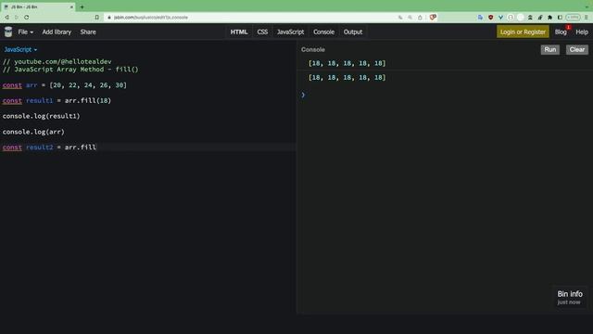The image size is (593, 334).
Task: Click the zoom magnifier icon in address bar
Action: tap(410, 18)
